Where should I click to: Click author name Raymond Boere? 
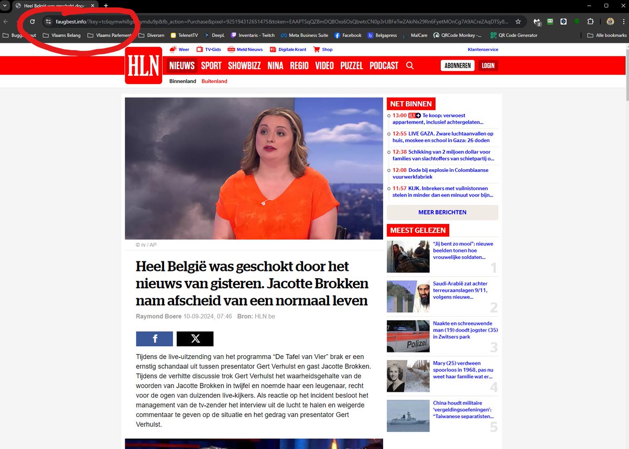tap(158, 316)
